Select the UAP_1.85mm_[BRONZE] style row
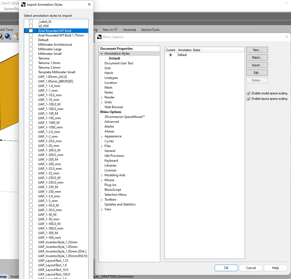 coord(56,81)
